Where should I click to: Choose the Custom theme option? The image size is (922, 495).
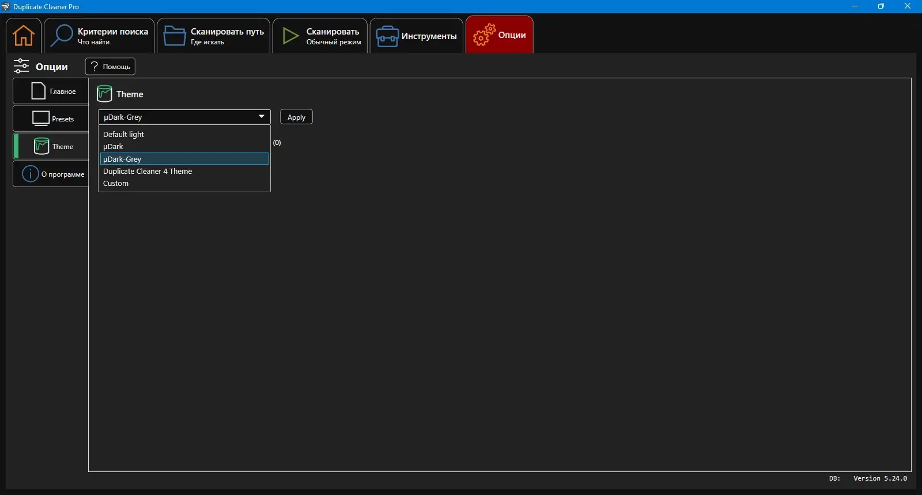[184, 183]
